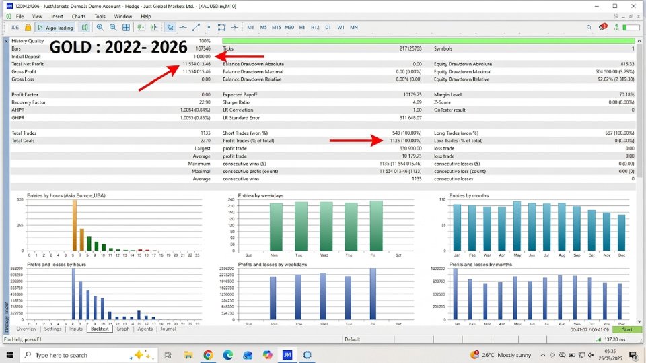Toggle chart auto scroll icon
The width and height of the screenshot is (646, 363).
coord(141,27)
